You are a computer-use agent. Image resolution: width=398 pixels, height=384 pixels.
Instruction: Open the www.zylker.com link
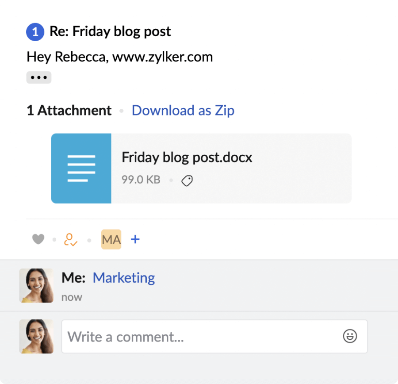point(162,57)
